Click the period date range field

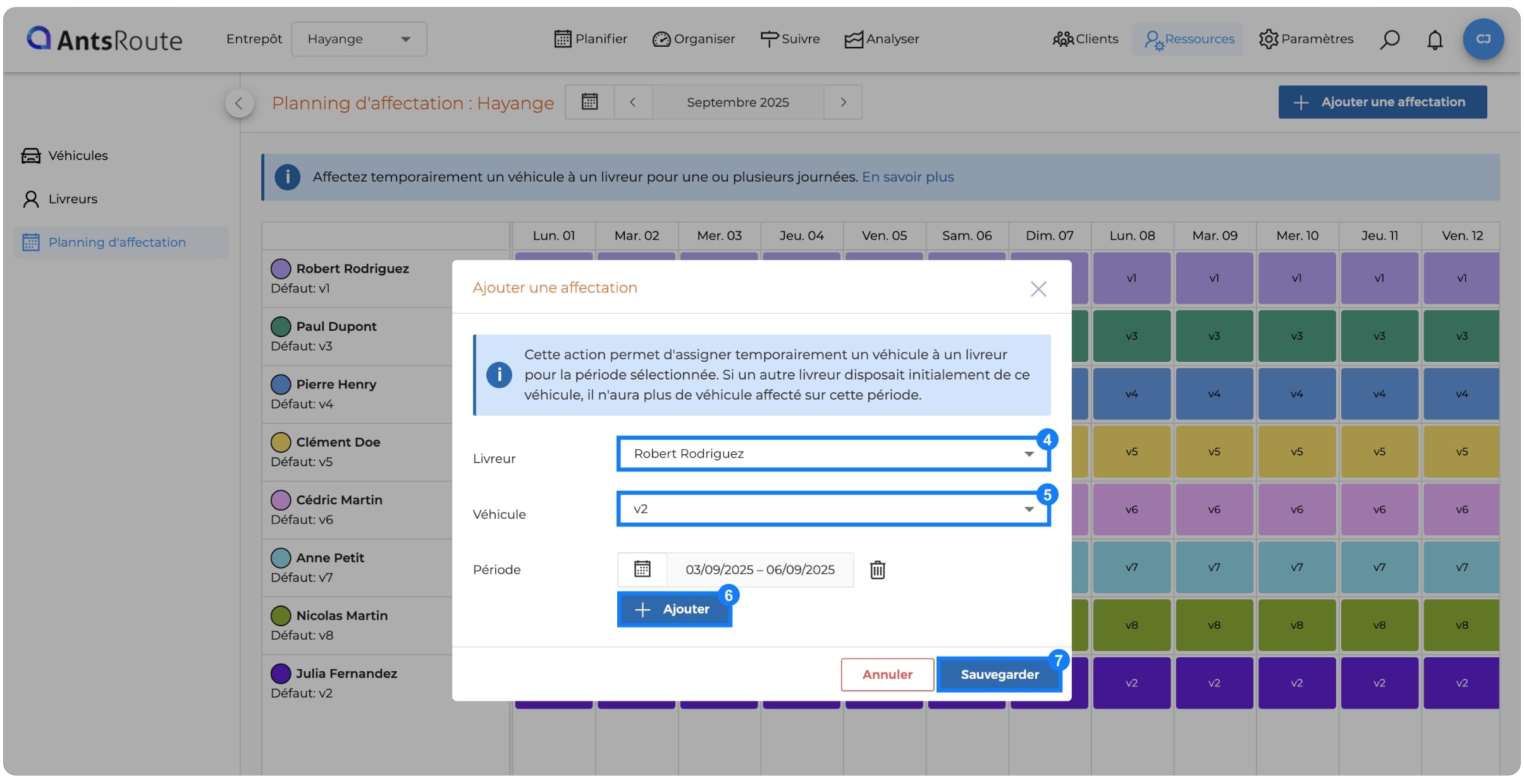point(760,569)
